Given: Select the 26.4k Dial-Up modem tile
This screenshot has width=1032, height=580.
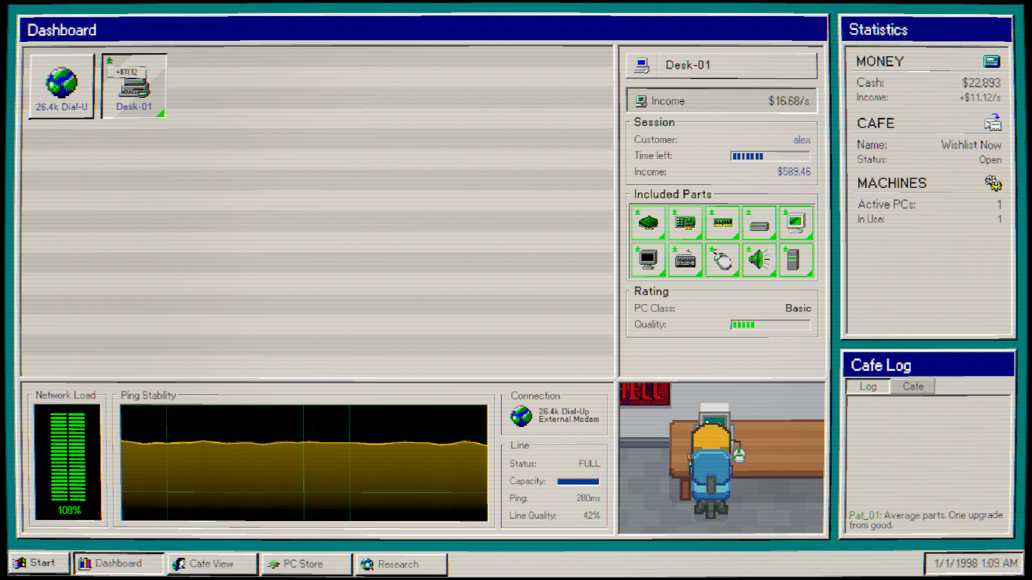Looking at the screenshot, I should [x=61, y=86].
